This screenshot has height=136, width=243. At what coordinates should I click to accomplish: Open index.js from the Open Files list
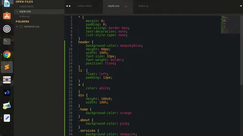click(x=24, y=16)
